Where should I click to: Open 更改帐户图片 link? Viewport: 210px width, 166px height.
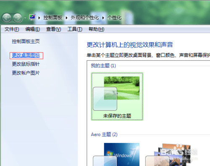26,73
